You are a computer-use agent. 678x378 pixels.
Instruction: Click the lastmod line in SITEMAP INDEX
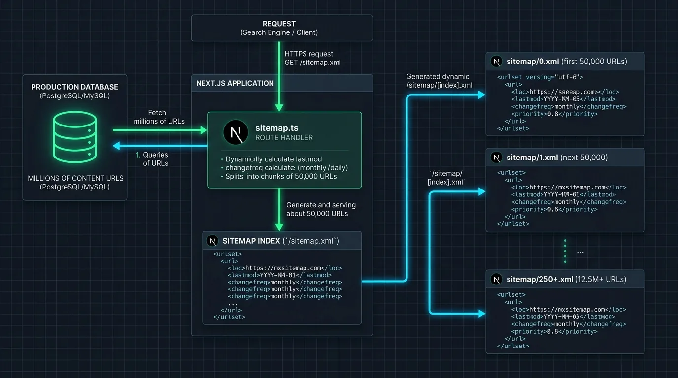pyautogui.click(x=279, y=275)
